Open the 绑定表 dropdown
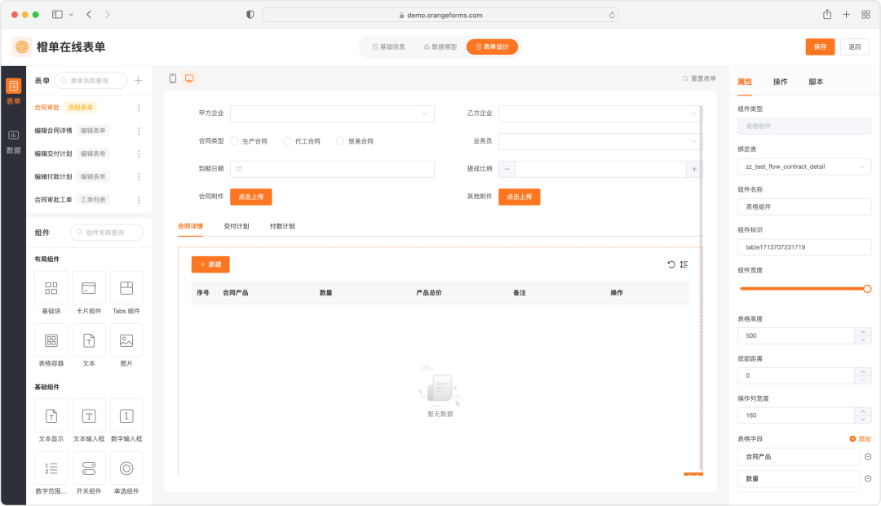This screenshot has height=506, width=881. (x=804, y=166)
